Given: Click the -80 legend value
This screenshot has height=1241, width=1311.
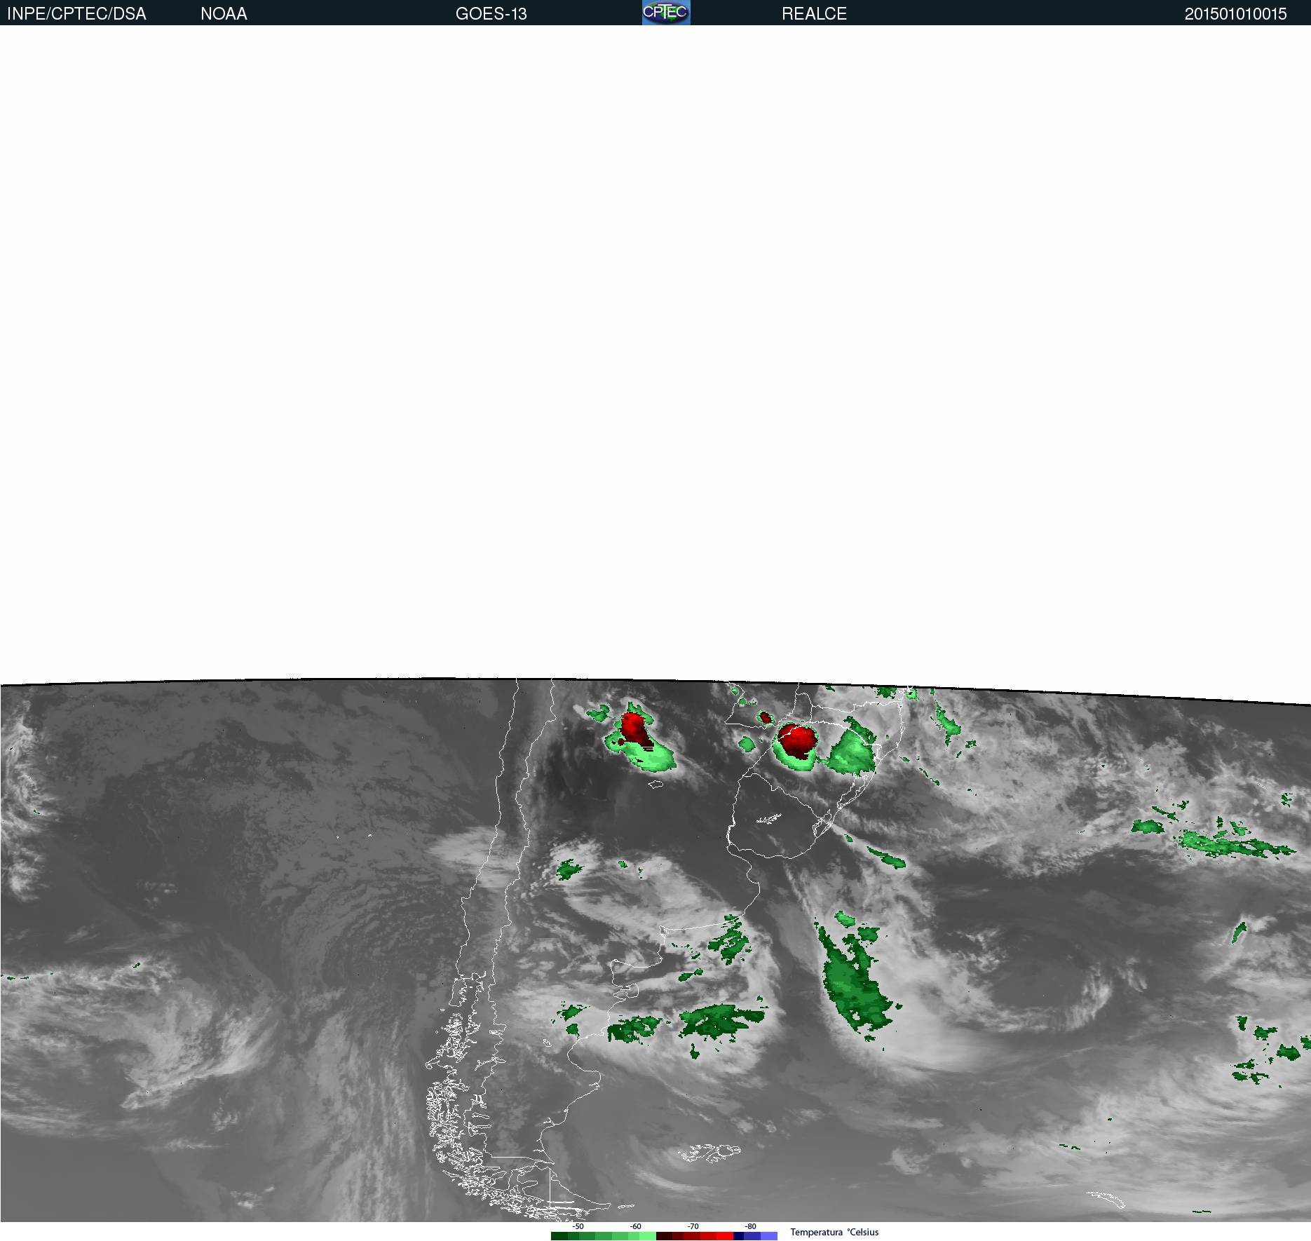Looking at the screenshot, I should coord(750,1226).
